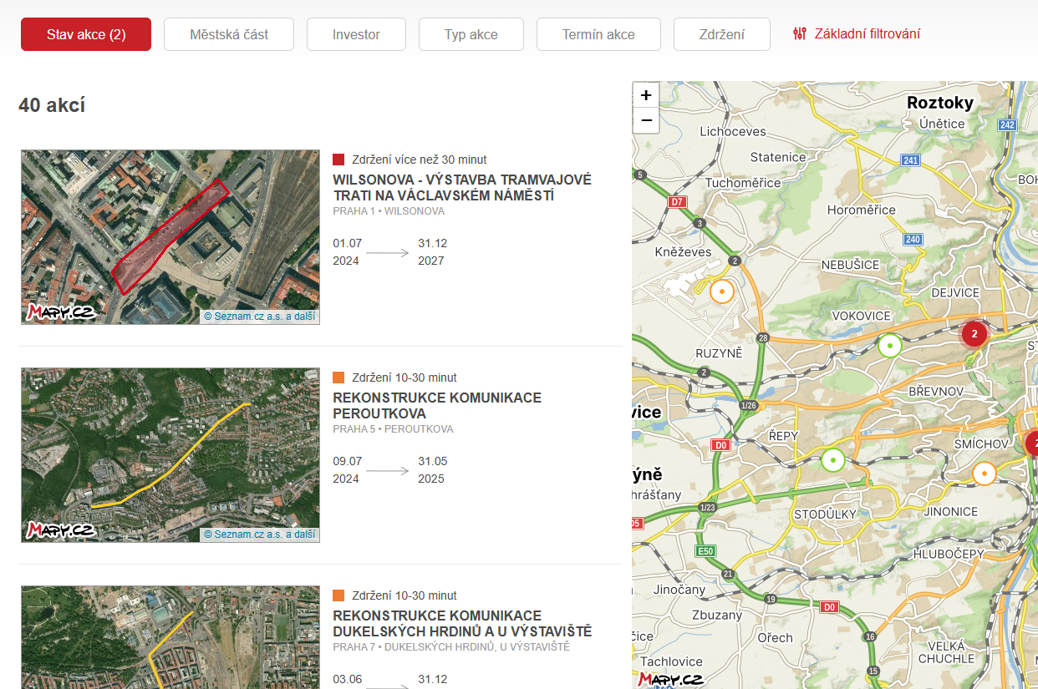The width and height of the screenshot is (1038, 689).
Task: Click the Wilsonova start date 01.07 2024
Action: [347, 252]
